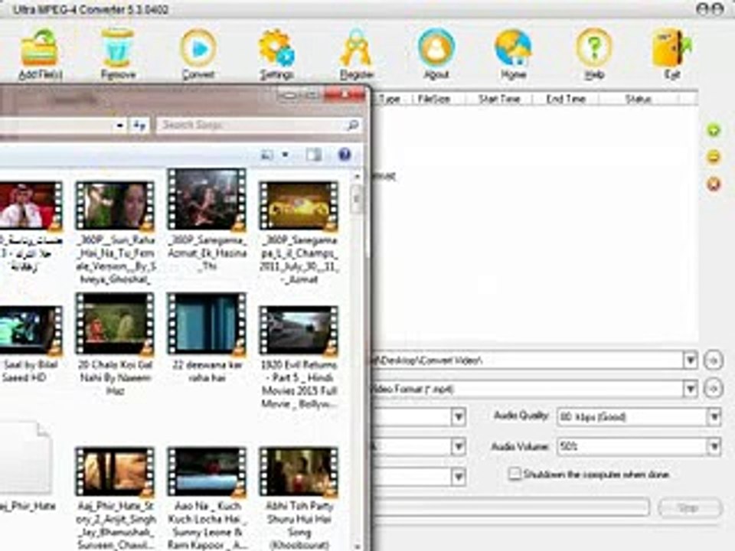Click change view icon in file dialog
Image resolution: width=735 pixels, height=551 pixels.
coord(266,154)
